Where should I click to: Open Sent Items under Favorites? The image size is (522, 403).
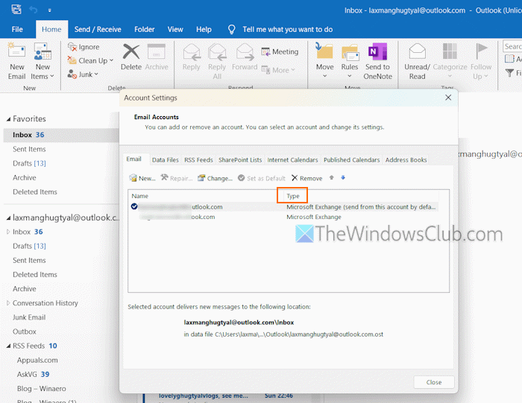[x=29, y=149]
